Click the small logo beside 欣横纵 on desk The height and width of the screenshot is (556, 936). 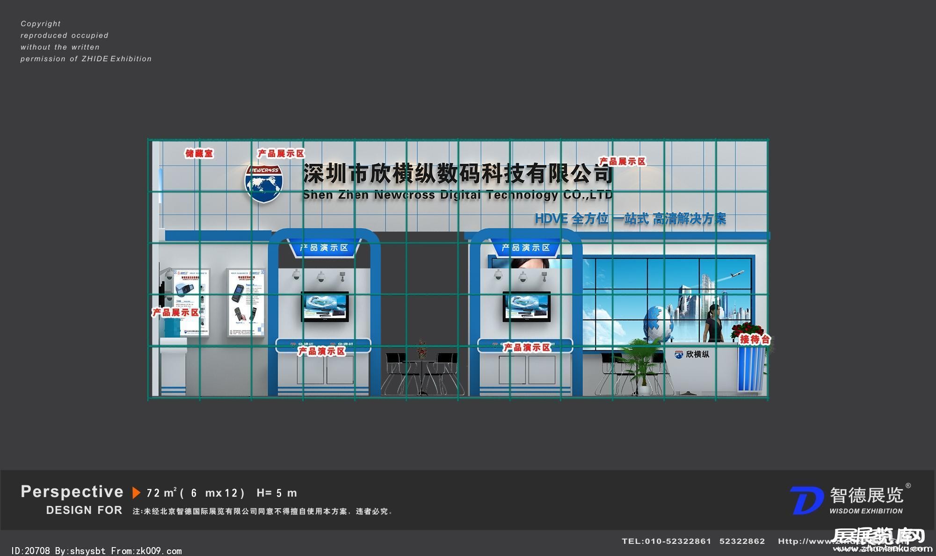679,354
